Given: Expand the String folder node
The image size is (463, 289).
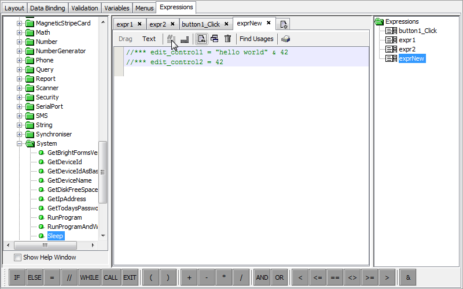Looking at the screenshot, I should pyautogui.click(x=19, y=125).
